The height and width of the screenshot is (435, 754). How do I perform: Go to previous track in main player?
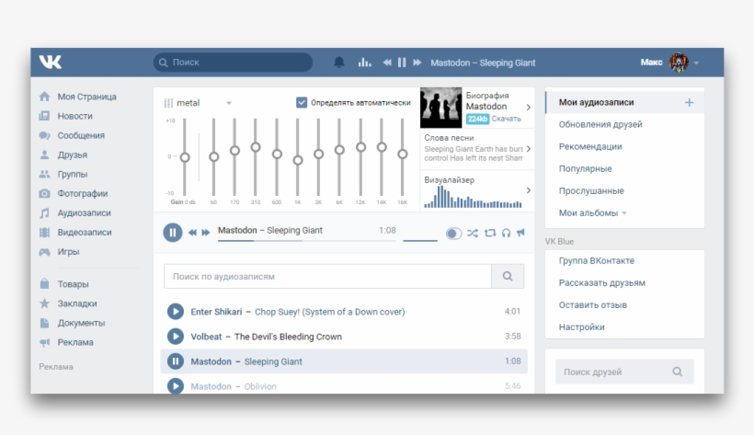pos(192,233)
